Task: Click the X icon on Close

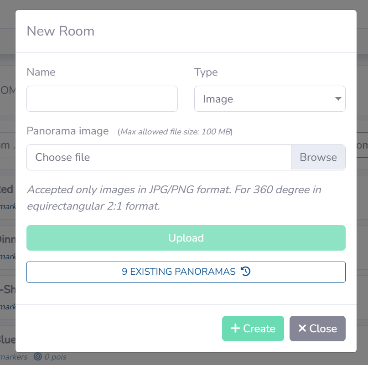Action: [302, 329]
